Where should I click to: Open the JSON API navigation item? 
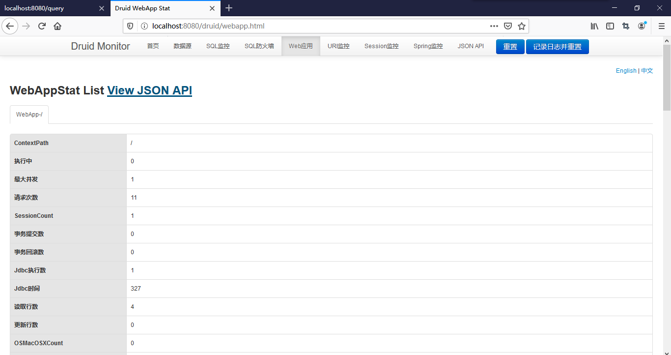pos(471,46)
